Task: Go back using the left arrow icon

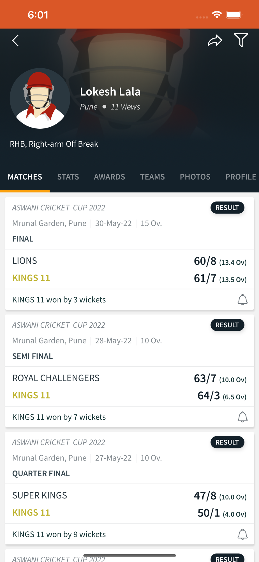Action: click(x=15, y=41)
